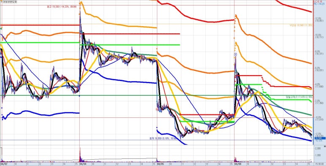Click the 04/02 date marker on time axis
The height and width of the screenshot is (166, 326).
(4, 164)
